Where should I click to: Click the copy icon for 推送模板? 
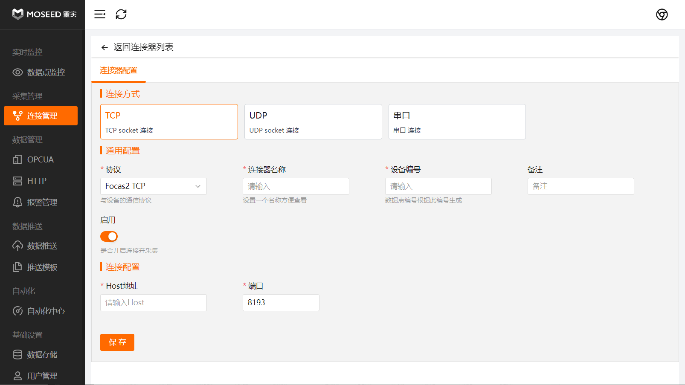(17, 267)
